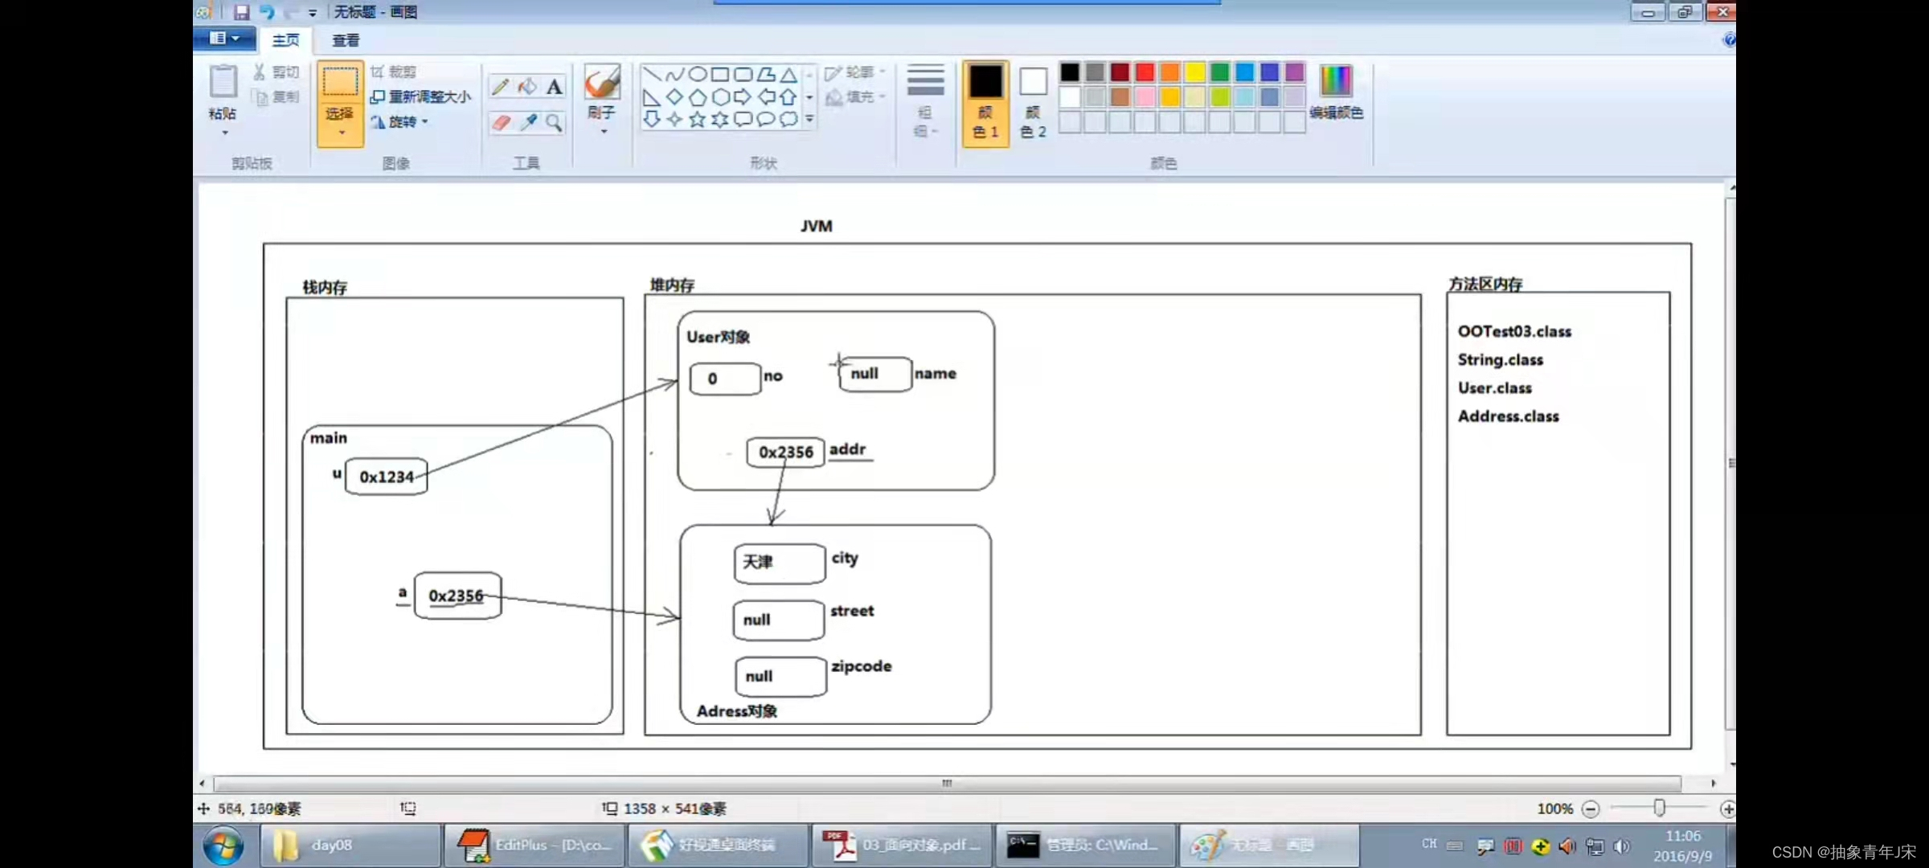Click the Save icon in title bar
1929x868 pixels.
coord(241,12)
